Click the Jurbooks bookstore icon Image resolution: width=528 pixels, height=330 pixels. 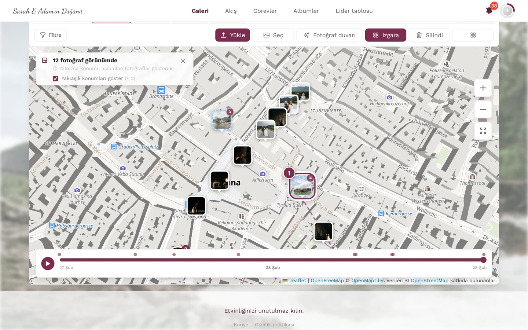click(361, 189)
